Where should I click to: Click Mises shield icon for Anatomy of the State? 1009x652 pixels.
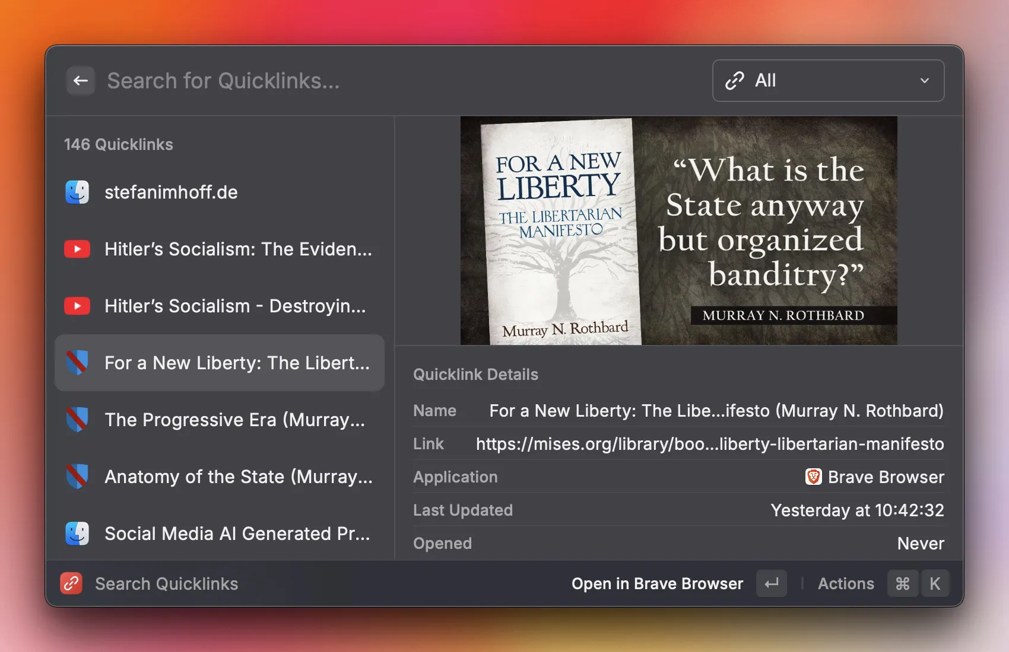coord(77,477)
